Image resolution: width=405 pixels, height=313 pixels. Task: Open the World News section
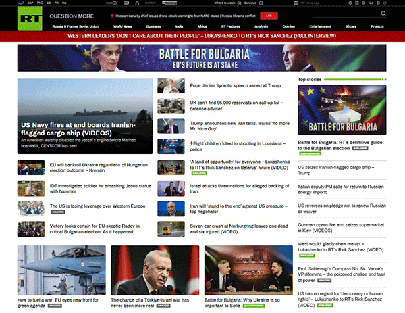click(122, 26)
